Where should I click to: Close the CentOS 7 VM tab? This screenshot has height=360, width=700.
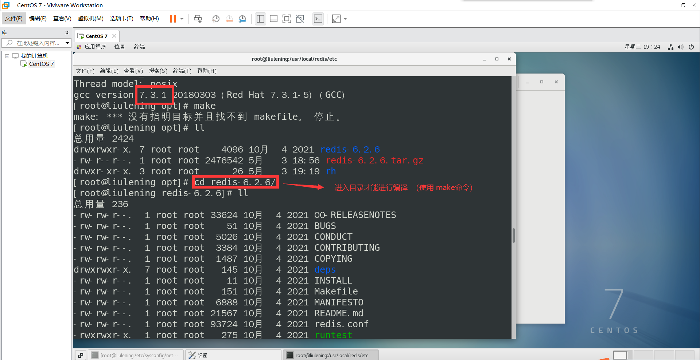[114, 36]
